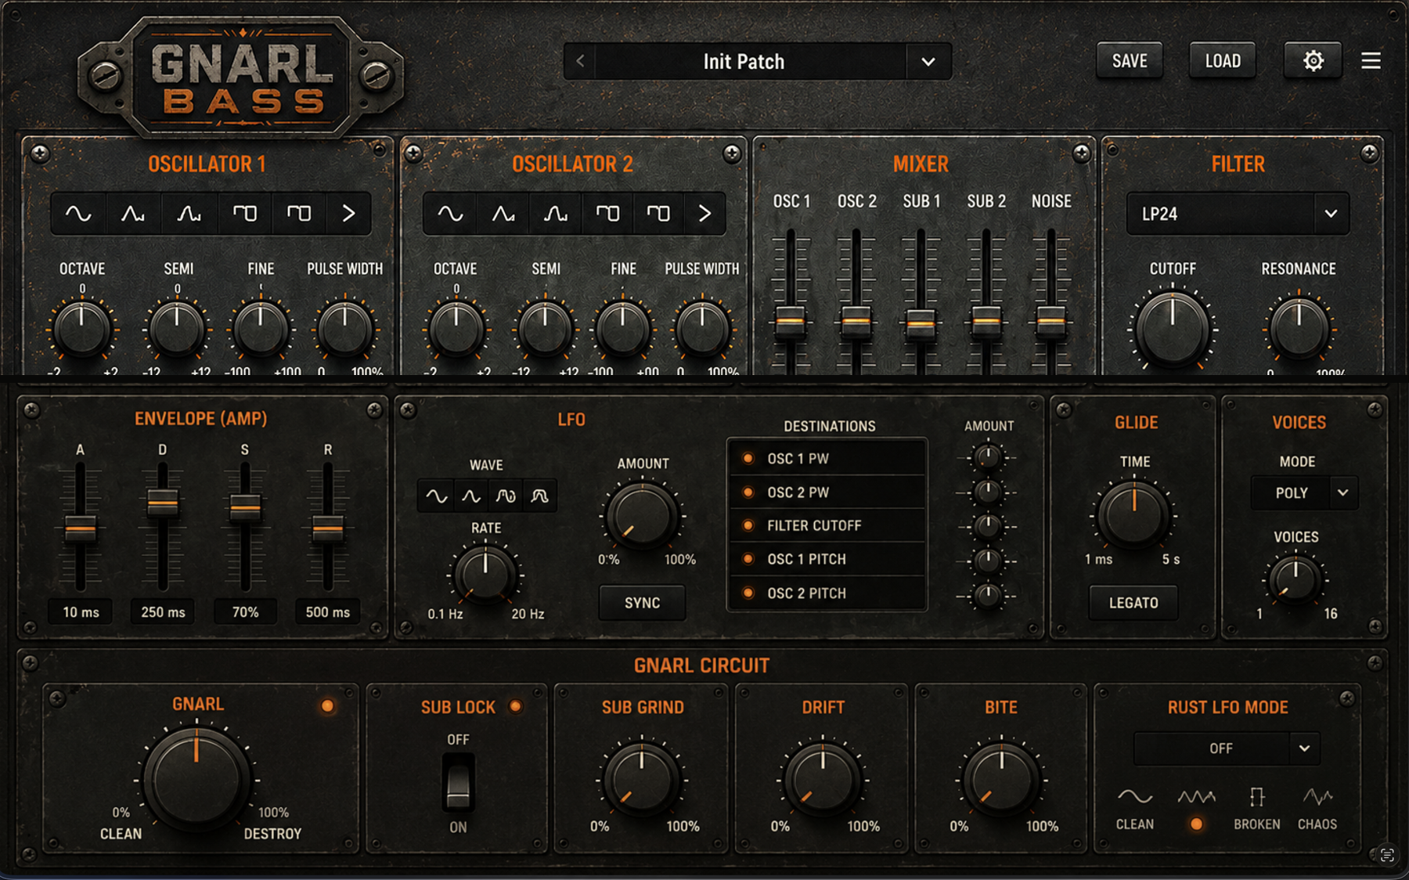Open POLY voice mode dropdown
This screenshot has height=880, width=1409.
tap(1304, 492)
